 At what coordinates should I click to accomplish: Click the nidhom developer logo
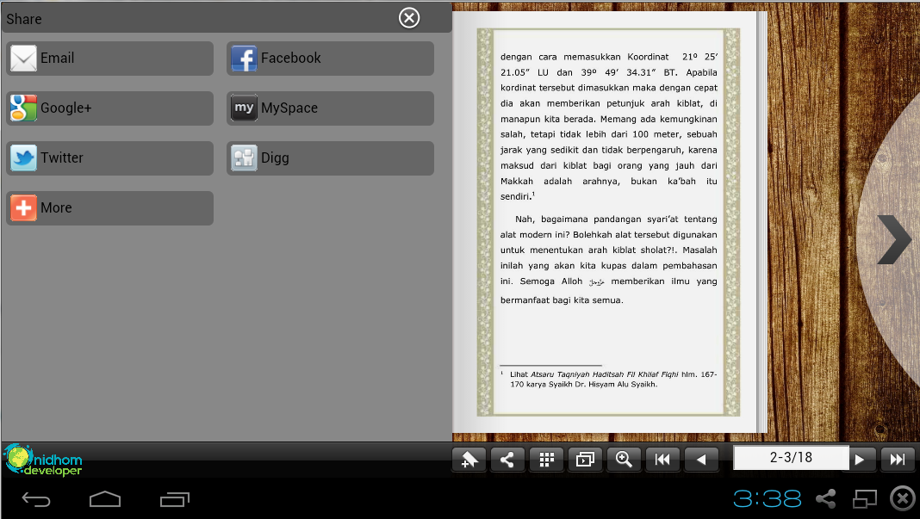pos(43,460)
